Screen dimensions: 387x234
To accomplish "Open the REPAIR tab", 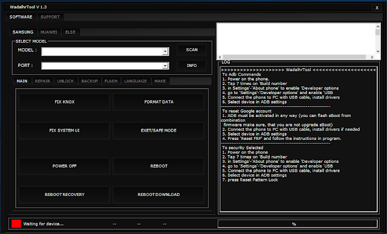I will pyautogui.click(x=42, y=81).
